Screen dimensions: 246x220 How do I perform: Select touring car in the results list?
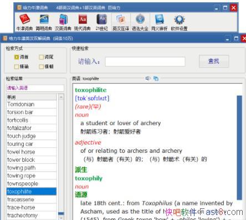click(32, 144)
